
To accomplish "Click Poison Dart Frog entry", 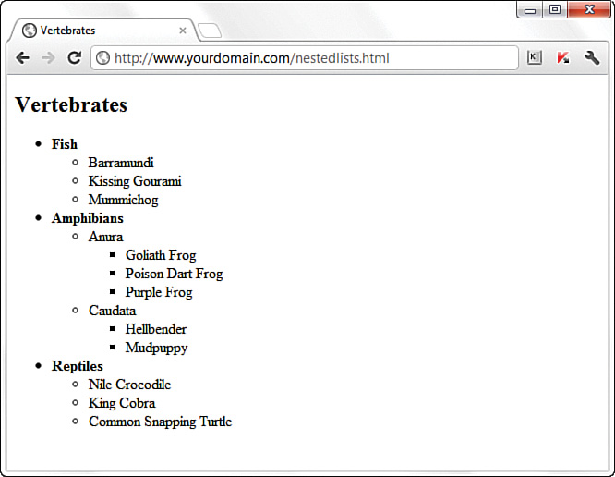I will point(175,274).
